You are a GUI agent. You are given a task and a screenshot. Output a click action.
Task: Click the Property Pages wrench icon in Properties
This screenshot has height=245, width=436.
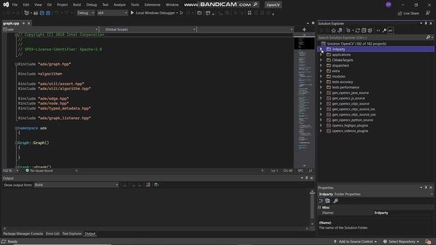point(336,201)
